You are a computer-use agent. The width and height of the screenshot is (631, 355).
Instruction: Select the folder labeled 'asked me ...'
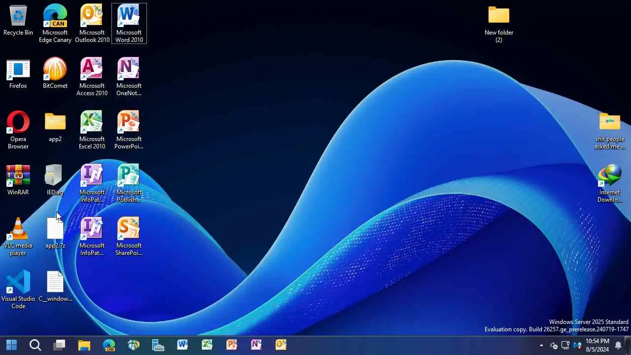click(610, 130)
